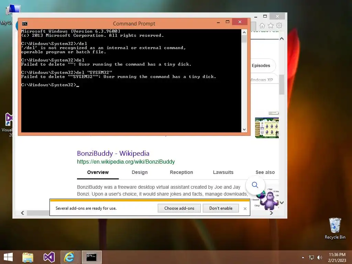Switch to Internet Explorer taskbar icon
The height and width of the screenshot is (264, 352).
click(69, 257)
